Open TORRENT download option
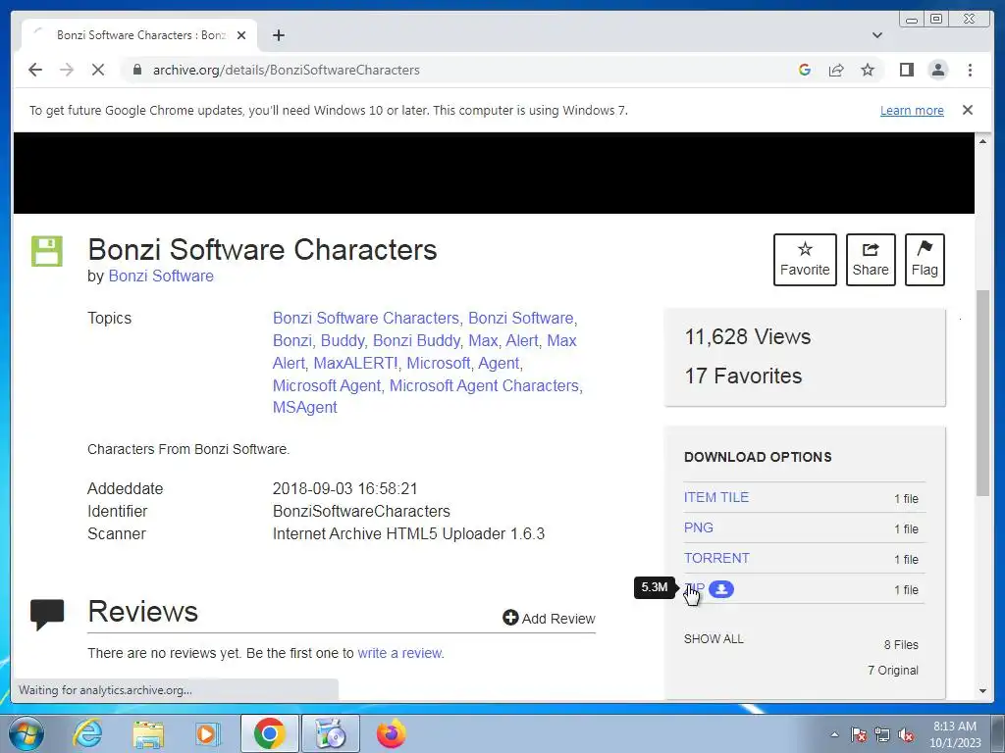This screenshot has height=753, width=1005. pyautogui.click(x=716, y=558)
